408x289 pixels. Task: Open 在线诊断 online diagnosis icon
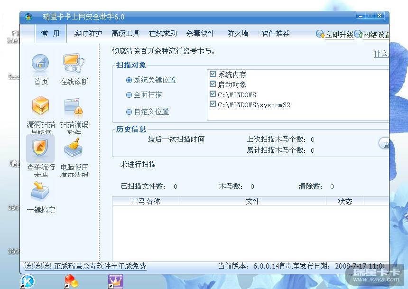click(x=74, y=63)
